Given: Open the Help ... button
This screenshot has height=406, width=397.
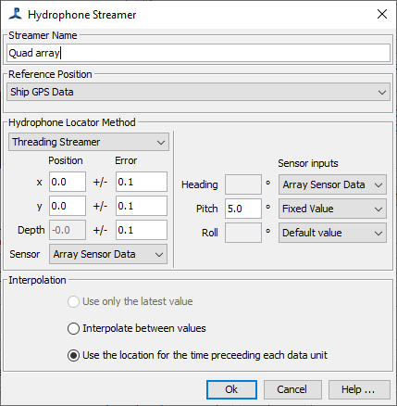Looking at the screenshot, I should click(x=359, y=389).
